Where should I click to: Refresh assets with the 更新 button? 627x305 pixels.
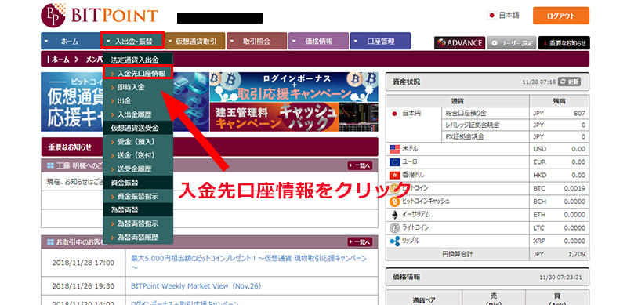(570, 82)
